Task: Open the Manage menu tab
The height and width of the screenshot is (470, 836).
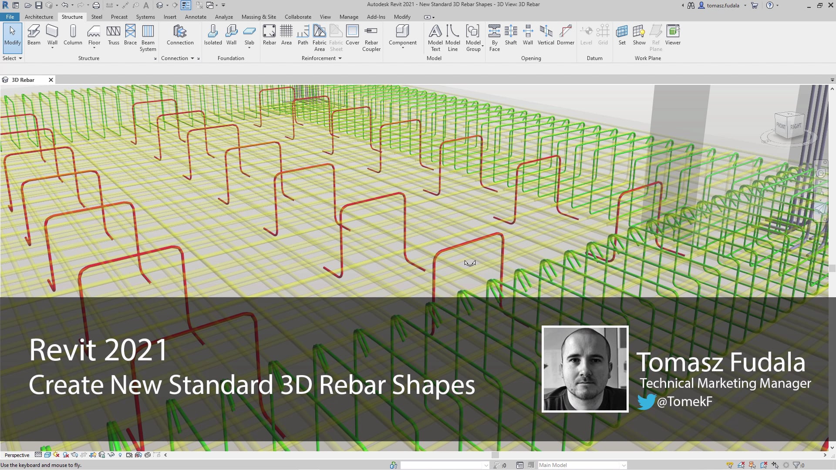Action: [349, 17]
